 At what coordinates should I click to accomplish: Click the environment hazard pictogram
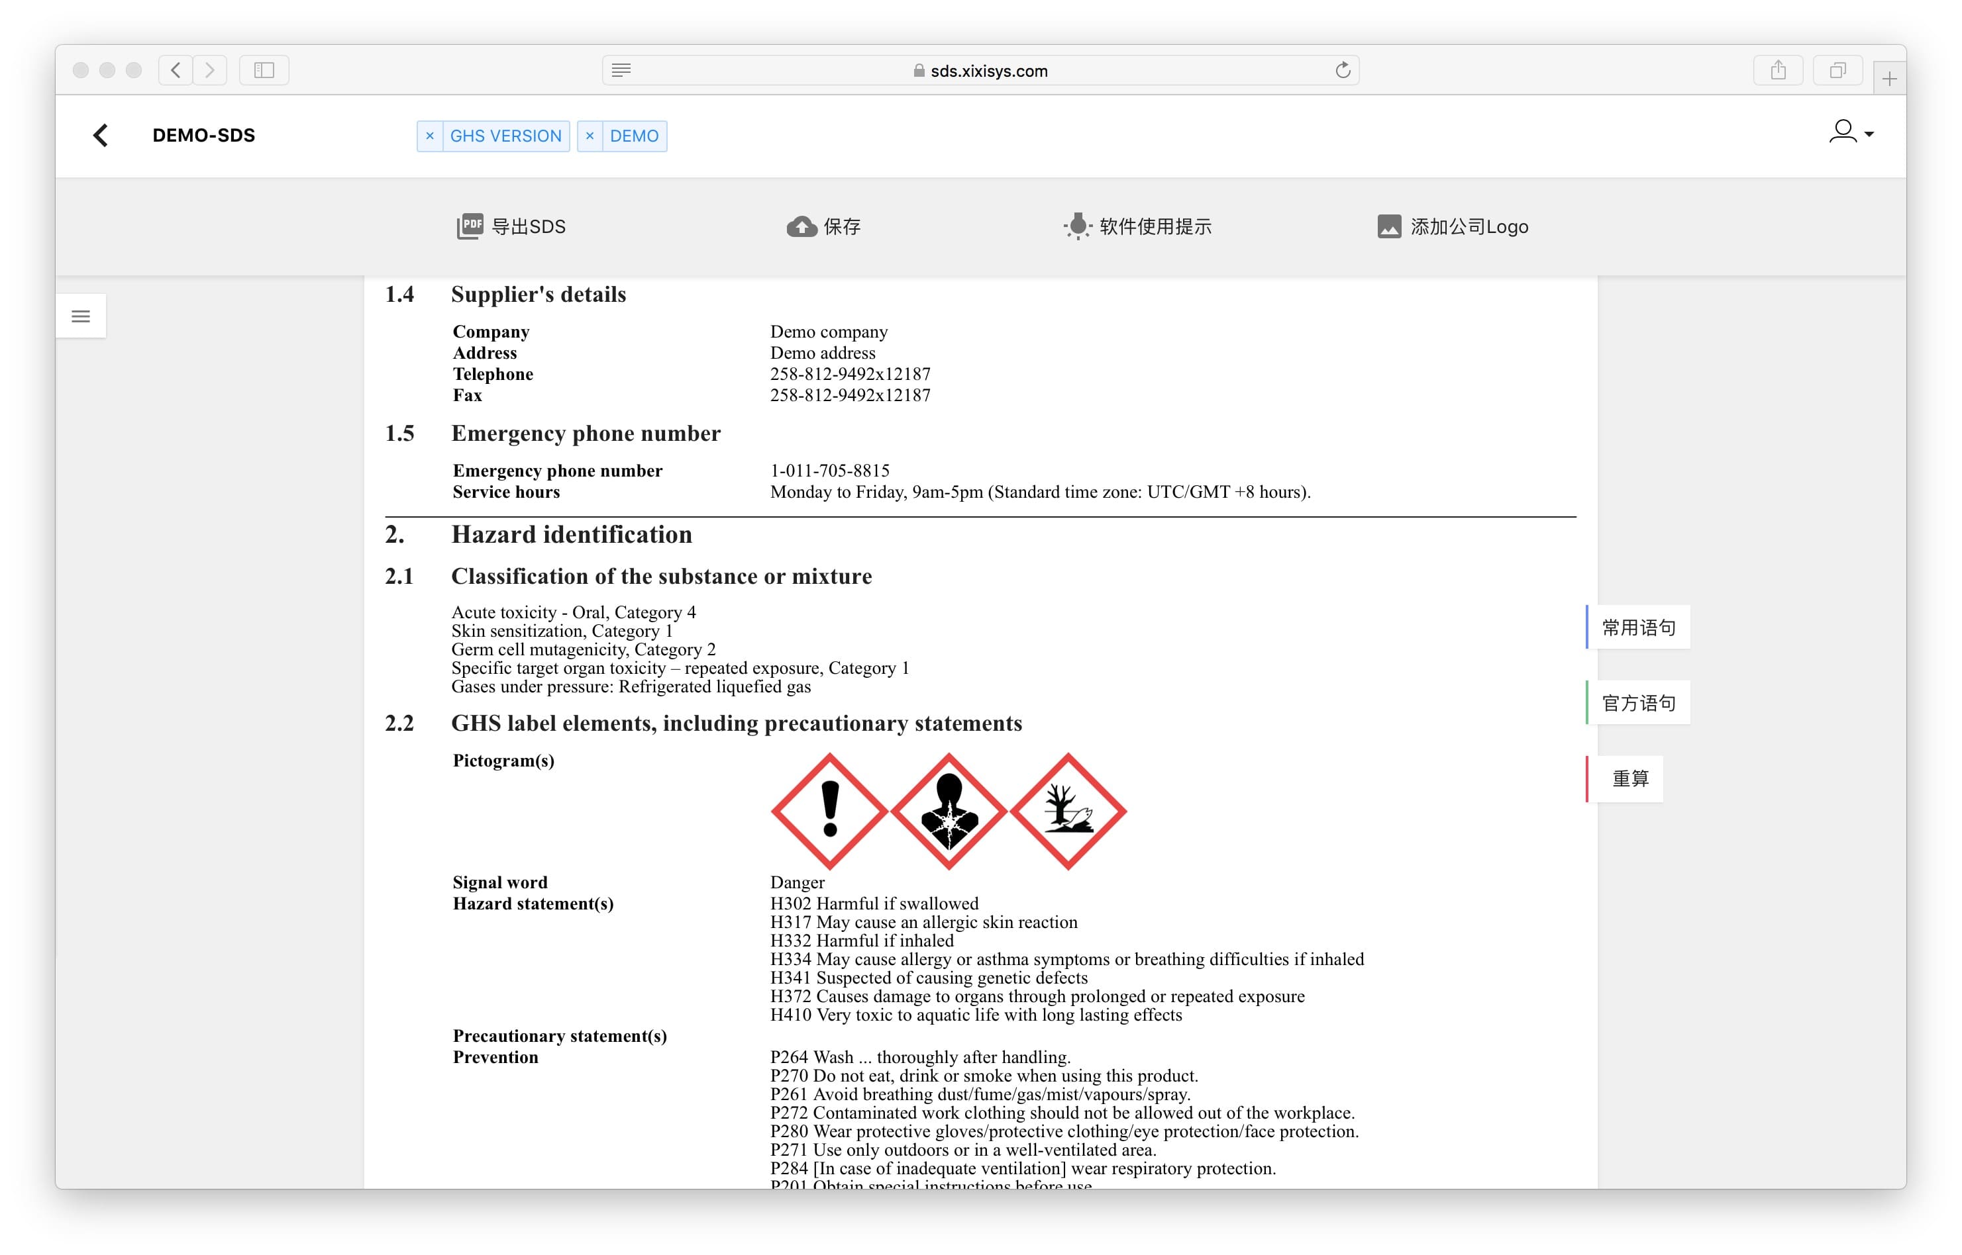(1068, 811)
